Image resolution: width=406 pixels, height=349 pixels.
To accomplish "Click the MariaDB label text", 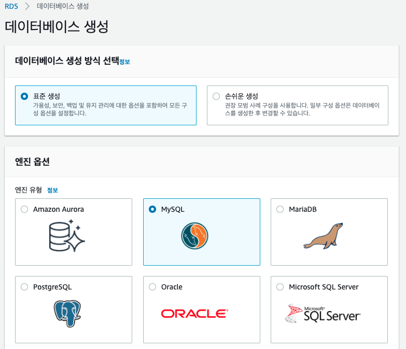I will tap(303, 209).
